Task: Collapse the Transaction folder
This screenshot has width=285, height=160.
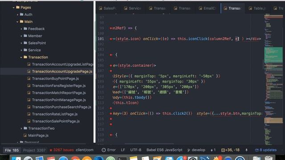Action: (x=21, y=57)
